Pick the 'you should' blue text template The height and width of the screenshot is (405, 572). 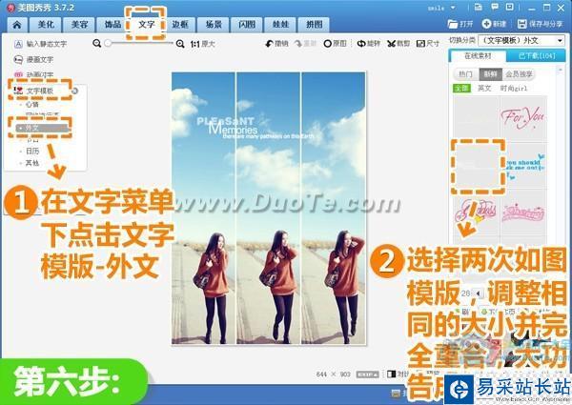click(x=525, y=166)
